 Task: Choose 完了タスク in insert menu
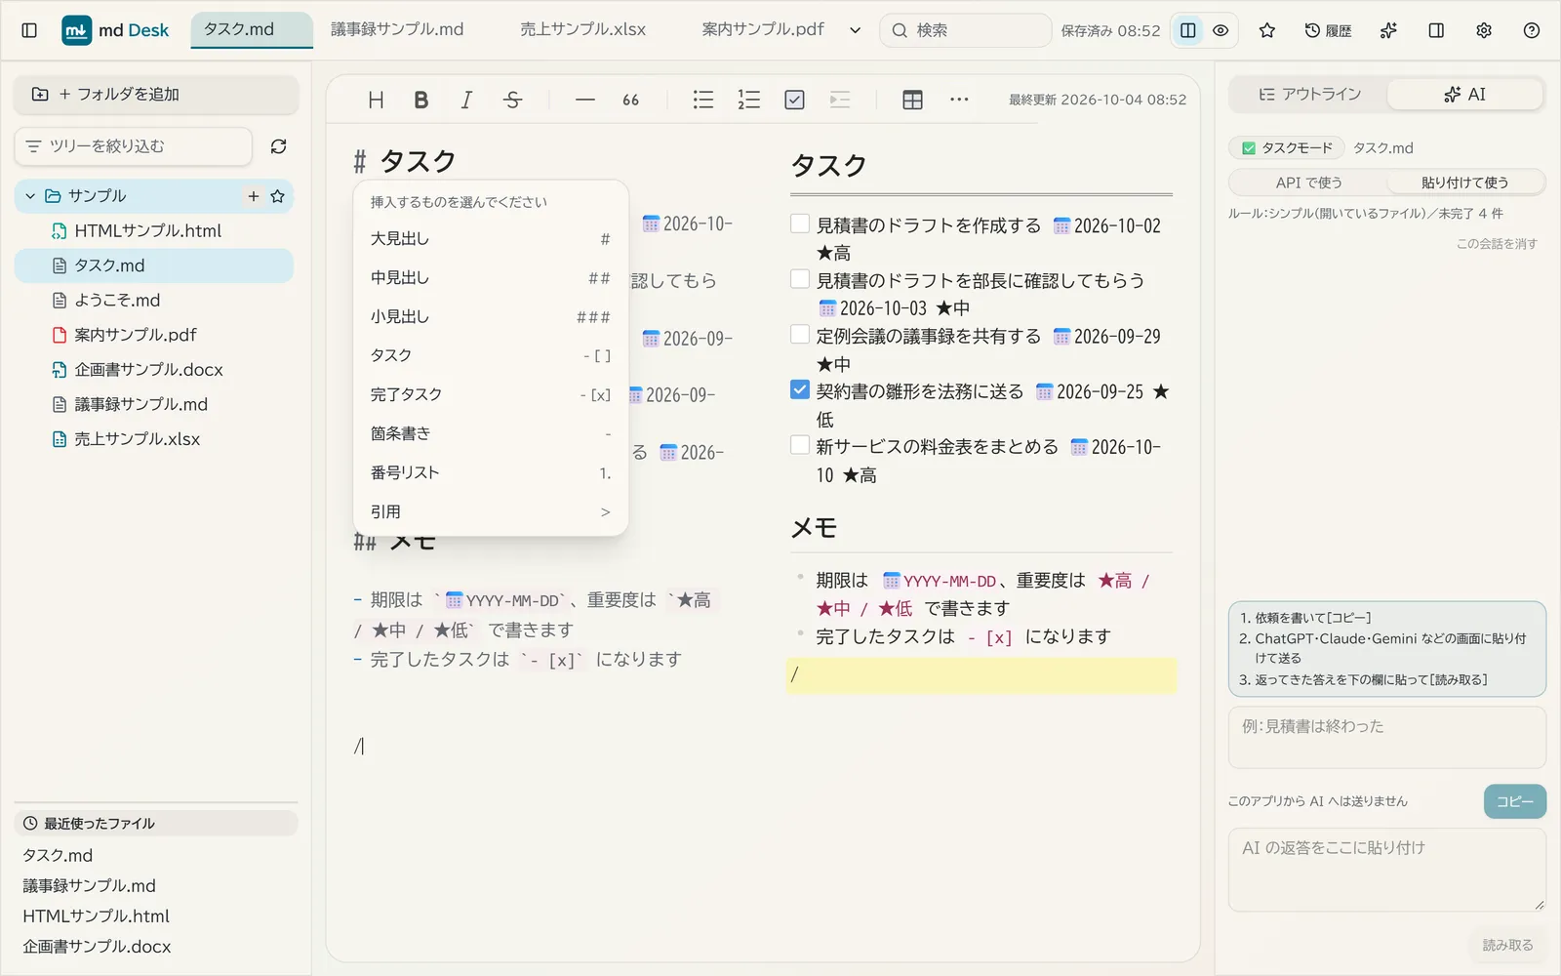point(491,395)
